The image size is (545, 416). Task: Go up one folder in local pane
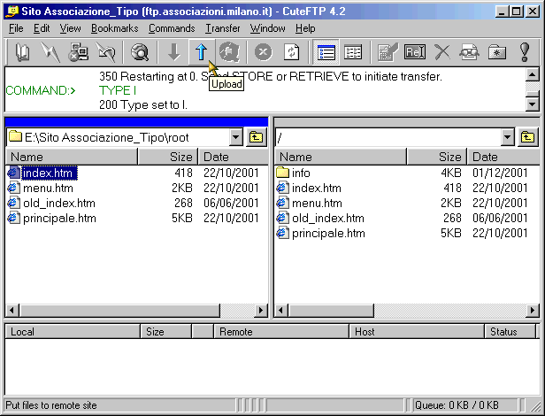257,137
